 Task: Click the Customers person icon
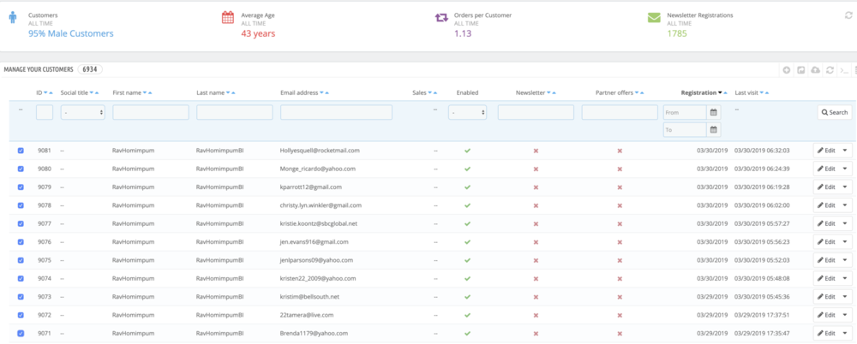pos(13,18)
